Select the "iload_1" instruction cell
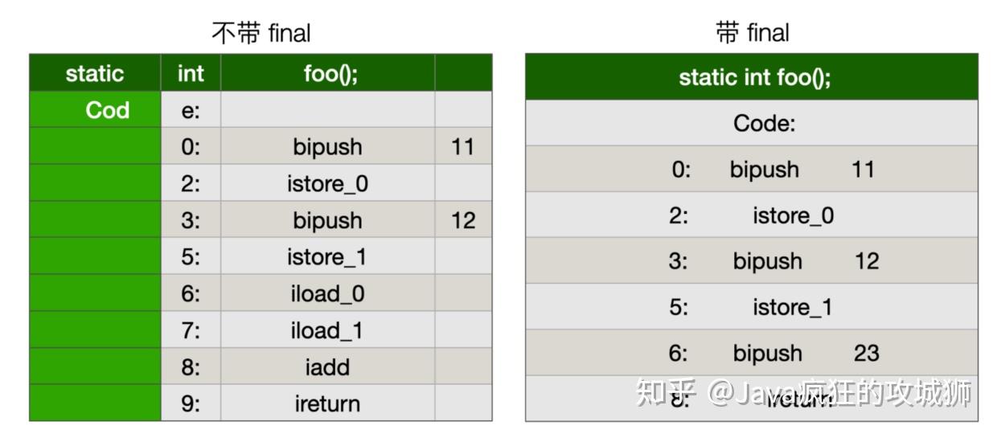This screenshot has width=997, height=434. click(327, 330)
